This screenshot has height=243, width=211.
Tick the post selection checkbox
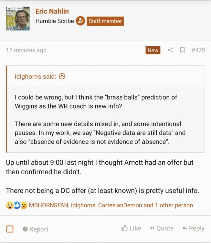[10, 229]
